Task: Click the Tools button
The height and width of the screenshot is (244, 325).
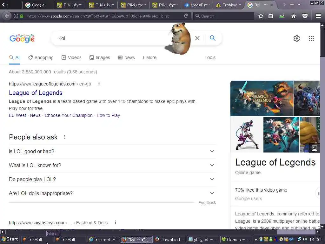Action: coord(210,58)
